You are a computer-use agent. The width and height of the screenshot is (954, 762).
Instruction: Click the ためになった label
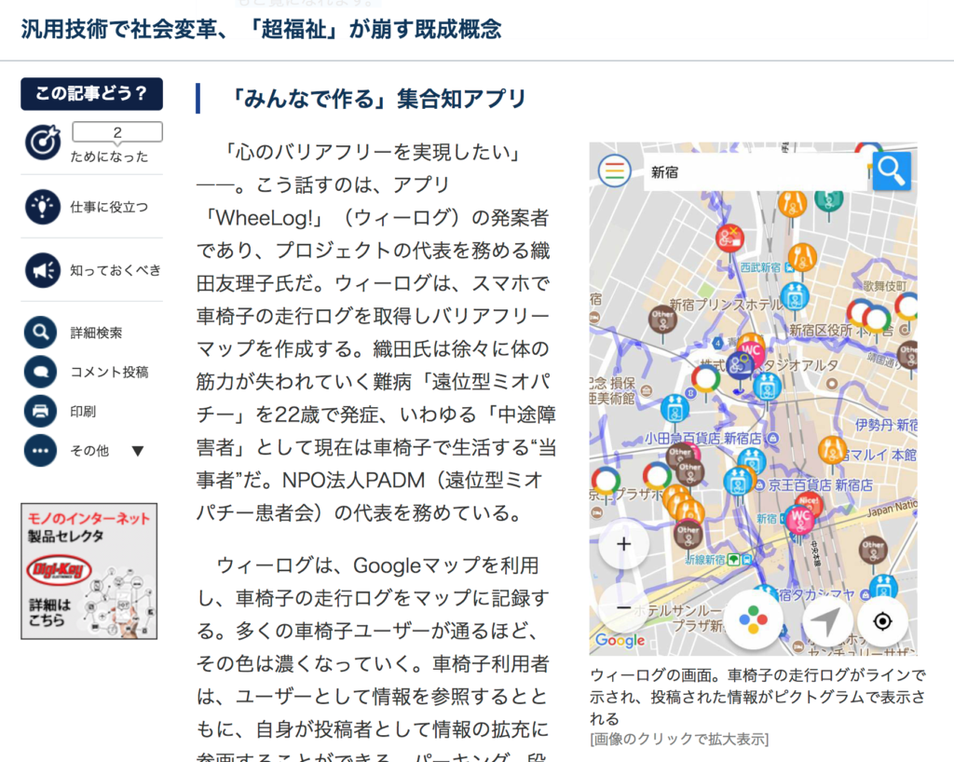[x=110, y=156]
